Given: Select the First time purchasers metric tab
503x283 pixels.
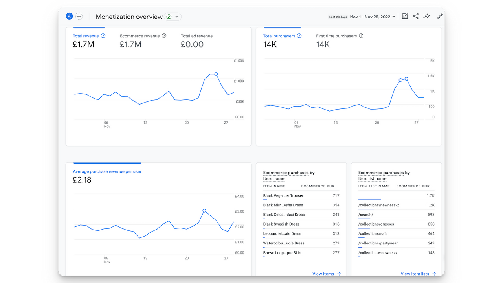Looking at the screenshot, I should click(336, 36).
